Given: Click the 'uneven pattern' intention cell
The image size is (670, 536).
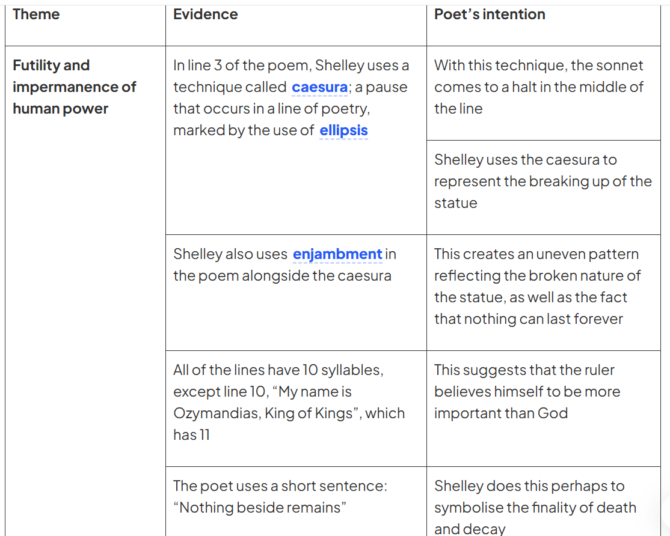Looking at the screenshot, I should click(x=544, y=293).
